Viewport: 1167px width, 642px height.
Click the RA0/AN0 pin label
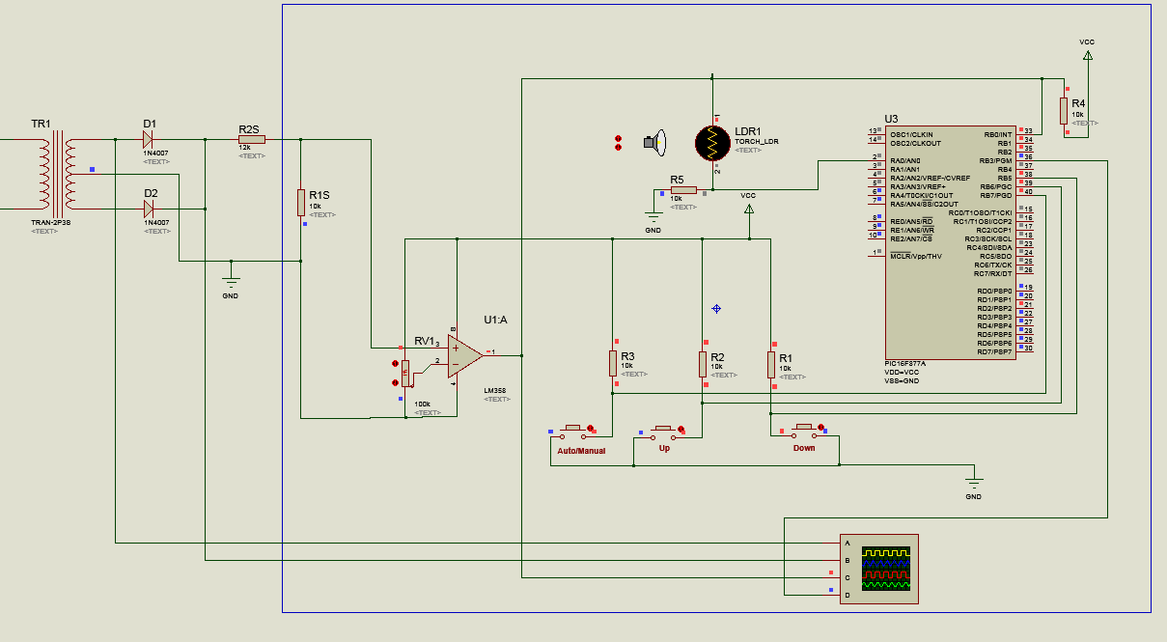(x=904, y=160)
